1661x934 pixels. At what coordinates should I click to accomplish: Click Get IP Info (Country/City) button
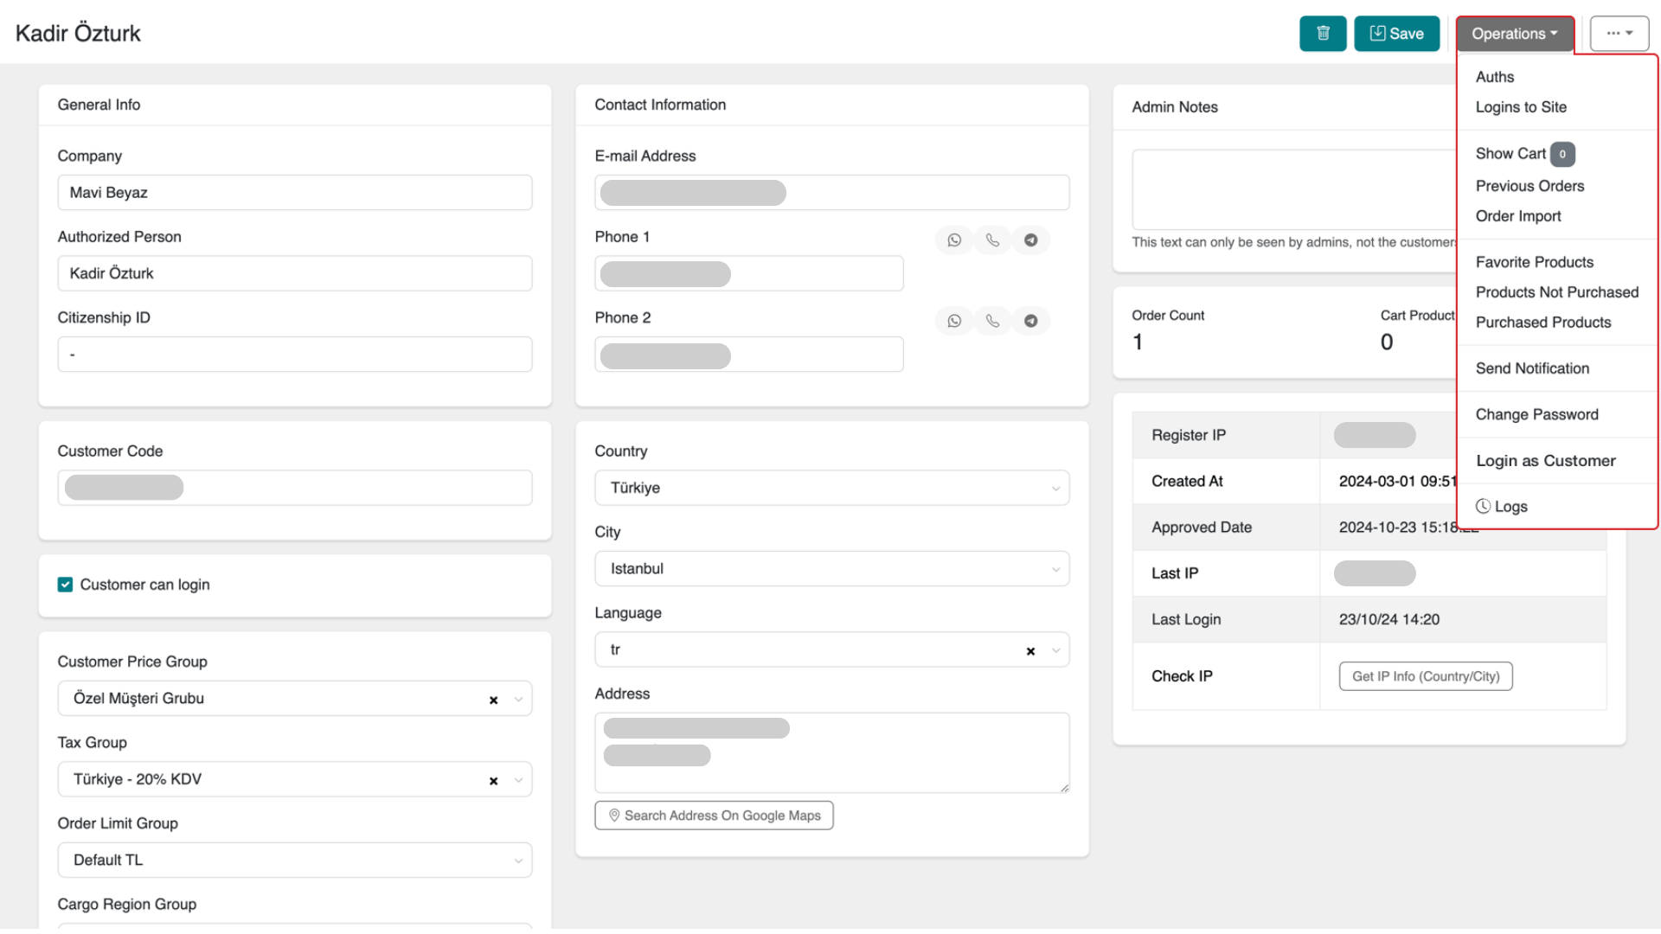pos(1425,676)
